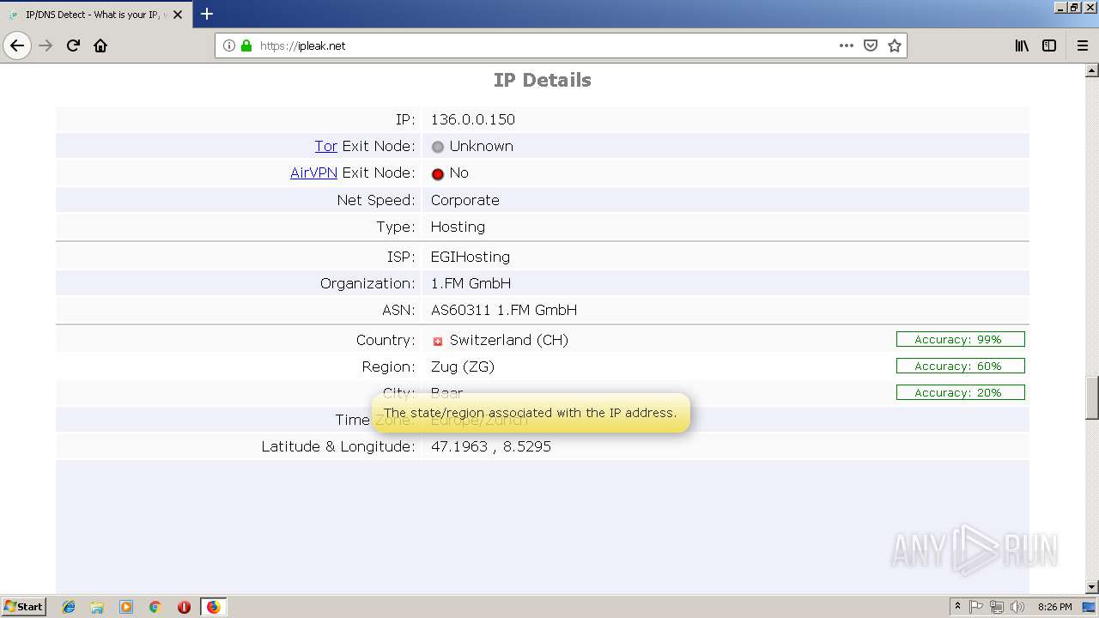The width and height of the screenshot is (1099, 618).
Task: Select the ISP value EGIHosting
Action: [471, 257]
